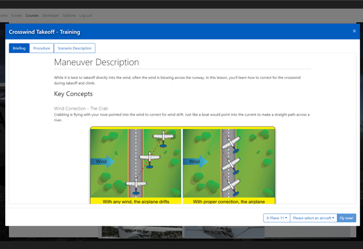Image resolution: width=363 pixels, height=249 pixels.
Task: Expand the X-Plane 11 simulator dropdown
Action: pos(277,218)
